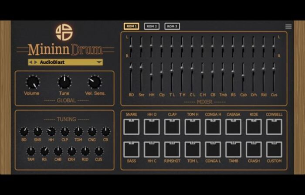Trigger the CLAP pad
Screen dimensions: 305x195
coord(172,127)
